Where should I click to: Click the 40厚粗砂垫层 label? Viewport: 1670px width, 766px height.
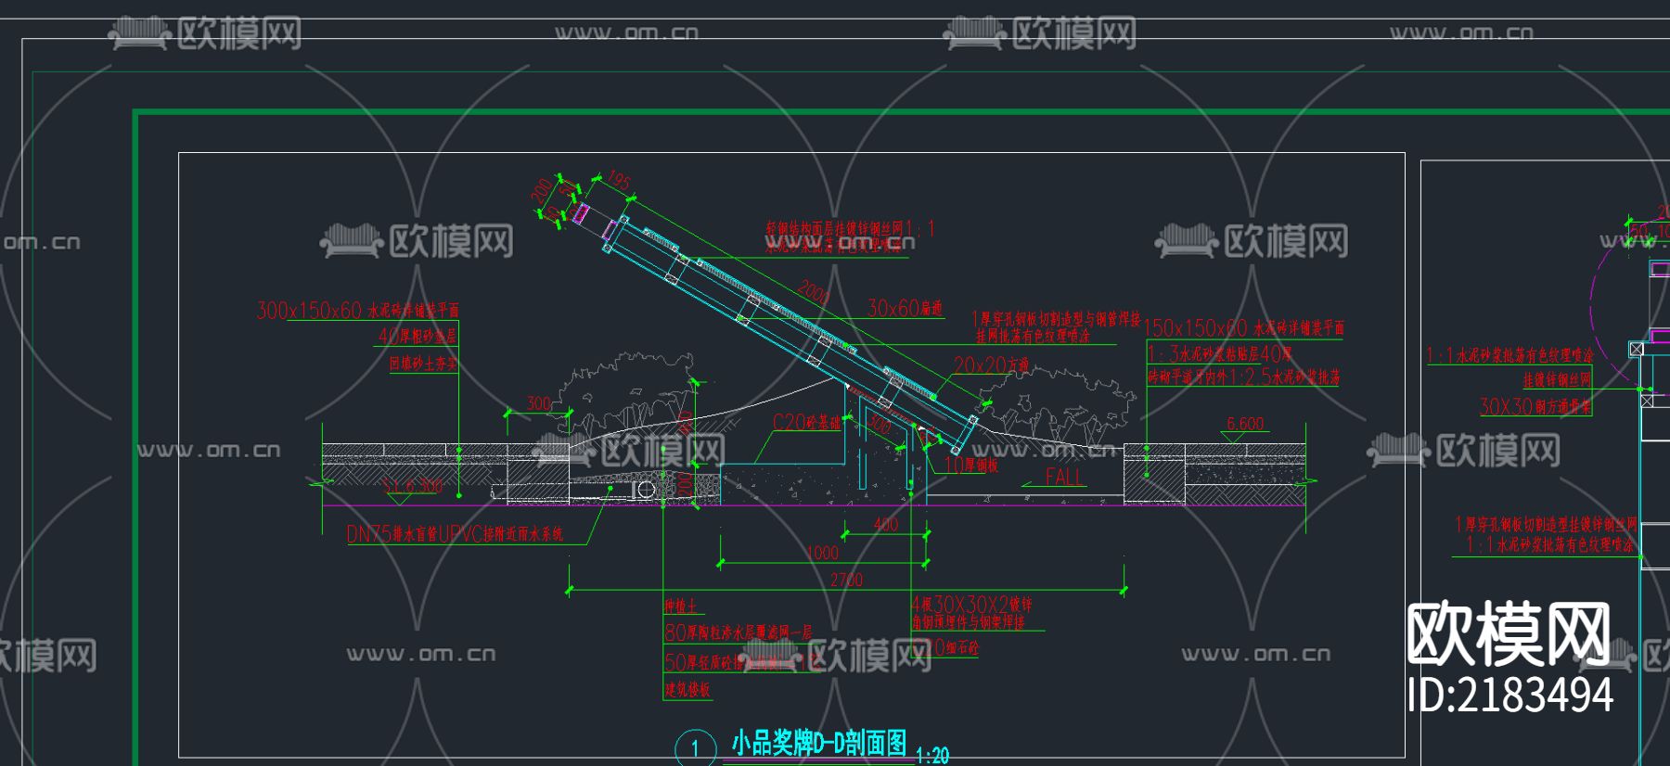pos(417,336)
